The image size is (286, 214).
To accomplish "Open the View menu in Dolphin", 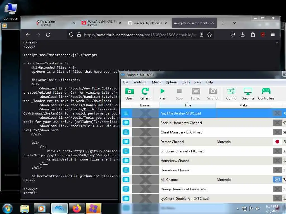I will (x=198, y=82).
